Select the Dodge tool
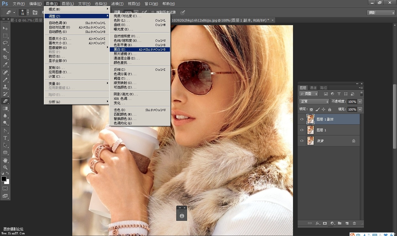This screenshot has width=397, height=236. coord(5,123)
